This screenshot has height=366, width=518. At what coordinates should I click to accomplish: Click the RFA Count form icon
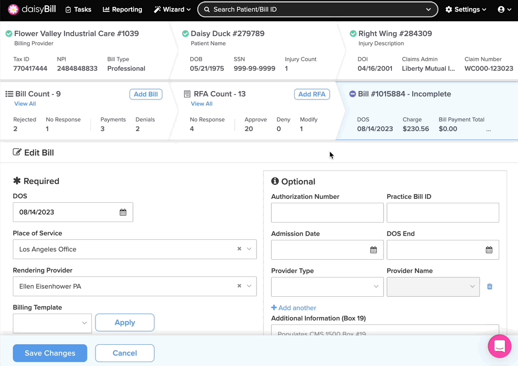pos(187,94)
